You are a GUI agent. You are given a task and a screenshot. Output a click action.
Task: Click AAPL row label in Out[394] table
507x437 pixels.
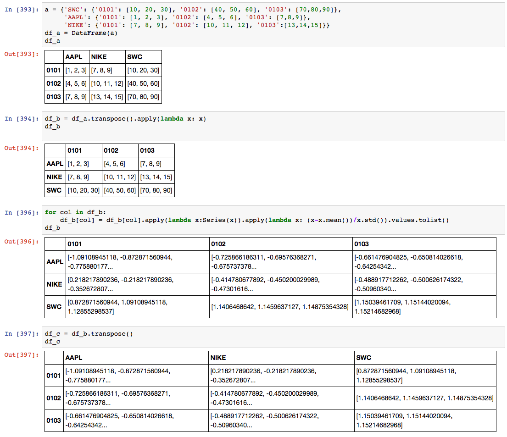point(55,164)
